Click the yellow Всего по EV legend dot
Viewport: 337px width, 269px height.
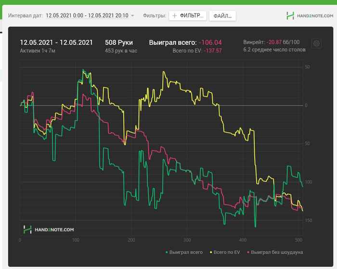[x=211, y=252]
